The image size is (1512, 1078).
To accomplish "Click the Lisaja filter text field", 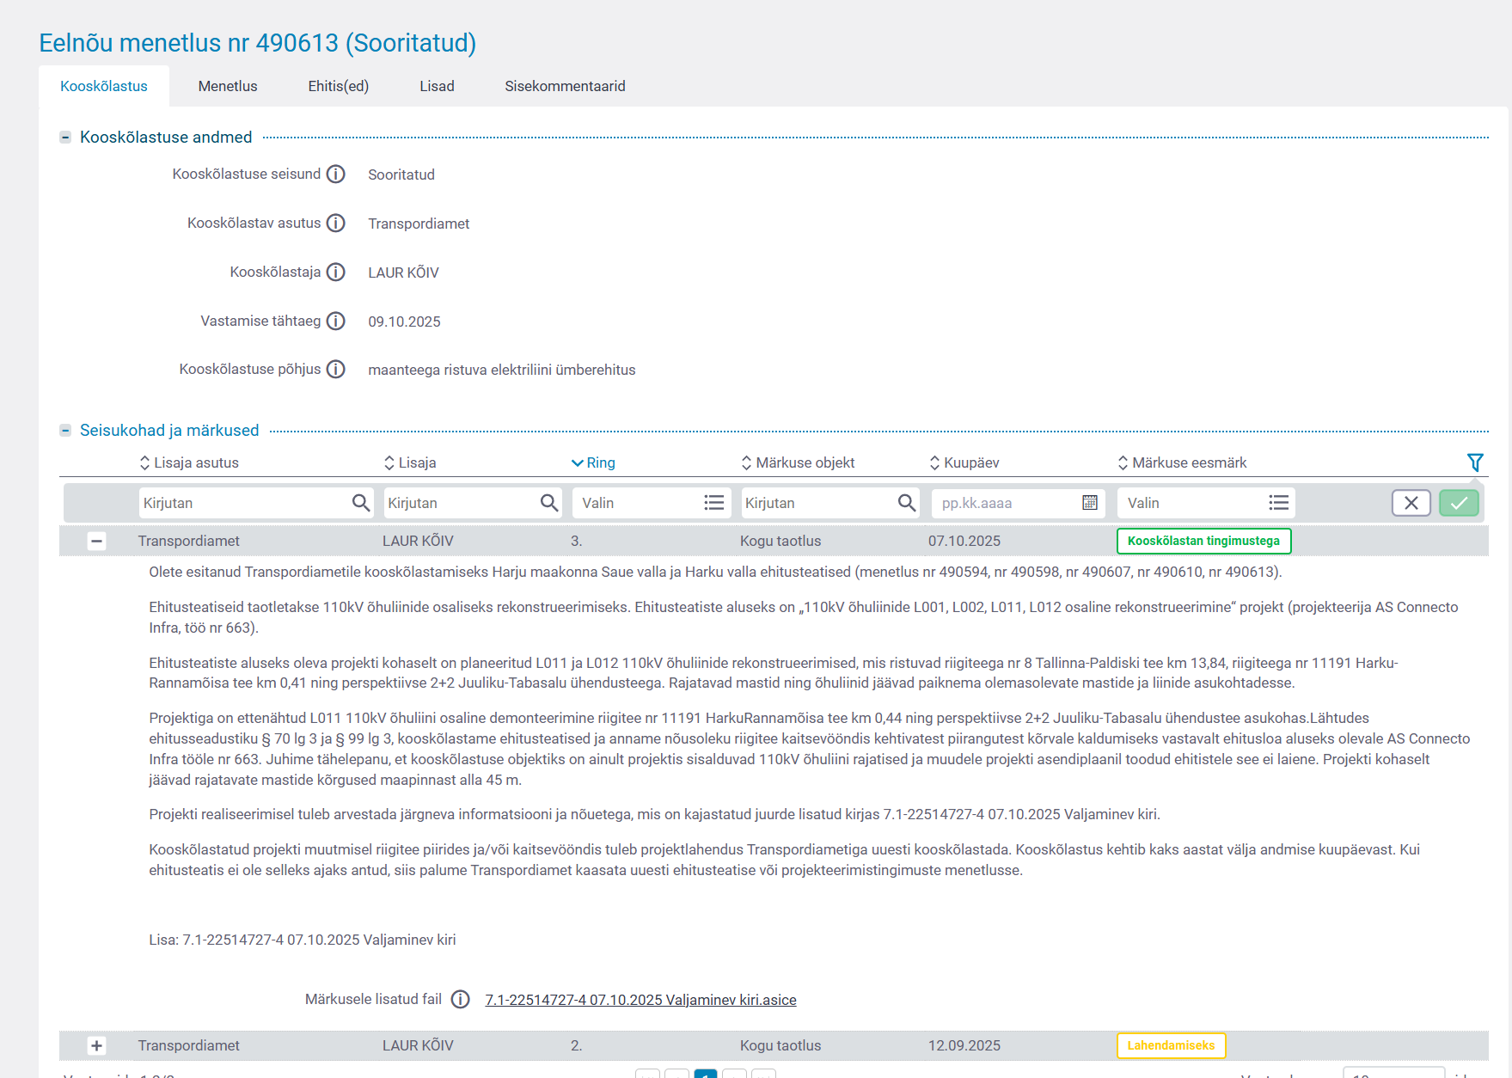I will (460, 503).
